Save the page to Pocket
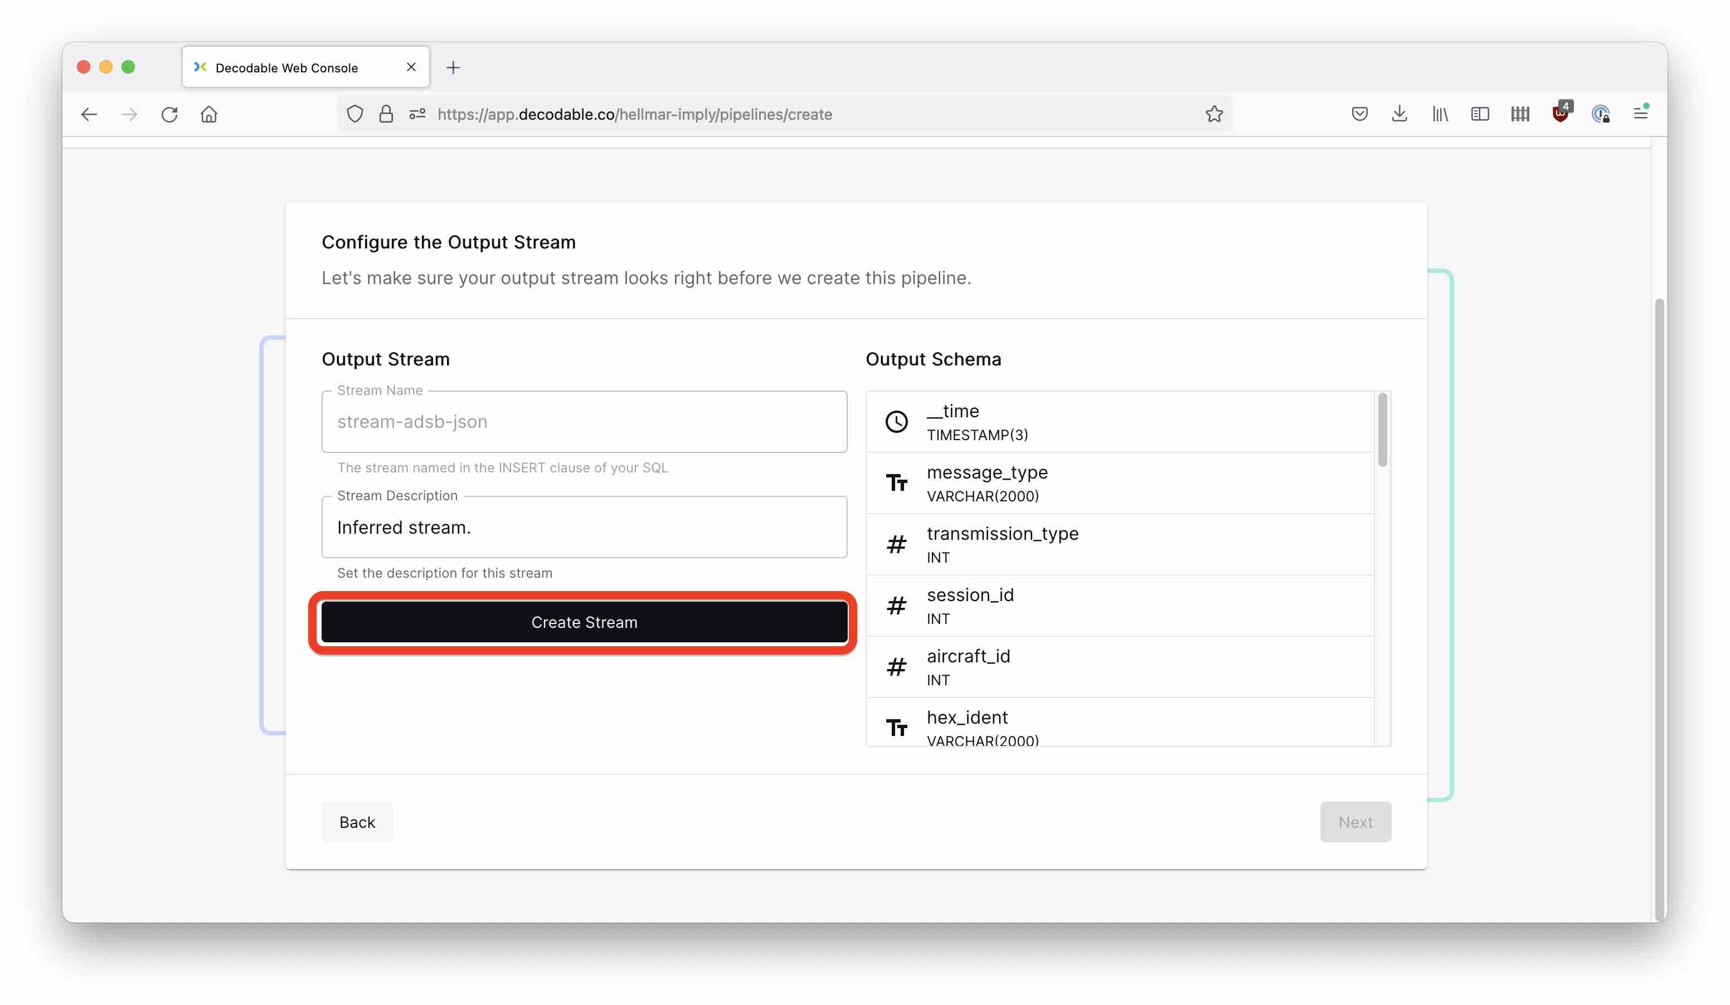Image resolution: width=1730 pixels, height=1005 pixels. point(1360,114)
